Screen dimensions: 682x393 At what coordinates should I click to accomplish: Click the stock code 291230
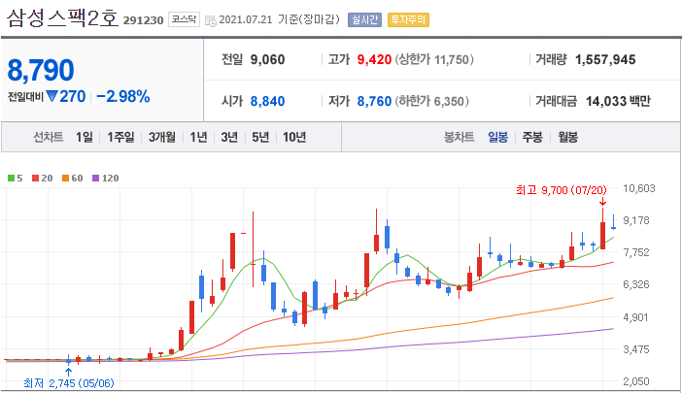coord(143,20)
